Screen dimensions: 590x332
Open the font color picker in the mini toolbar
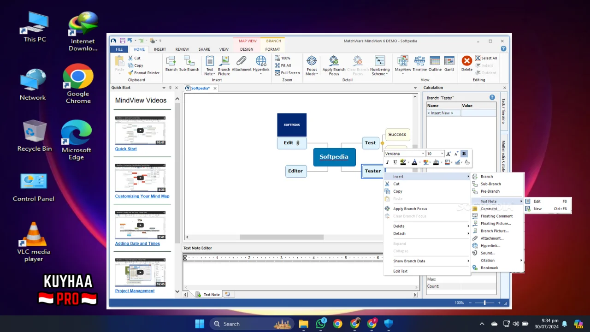click(415, 162)
